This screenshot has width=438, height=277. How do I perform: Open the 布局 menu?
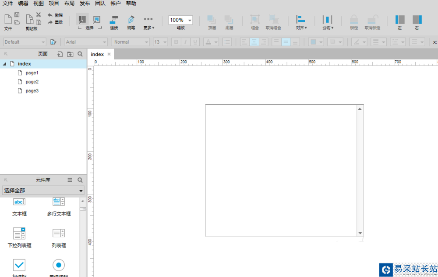coord(69,3)
